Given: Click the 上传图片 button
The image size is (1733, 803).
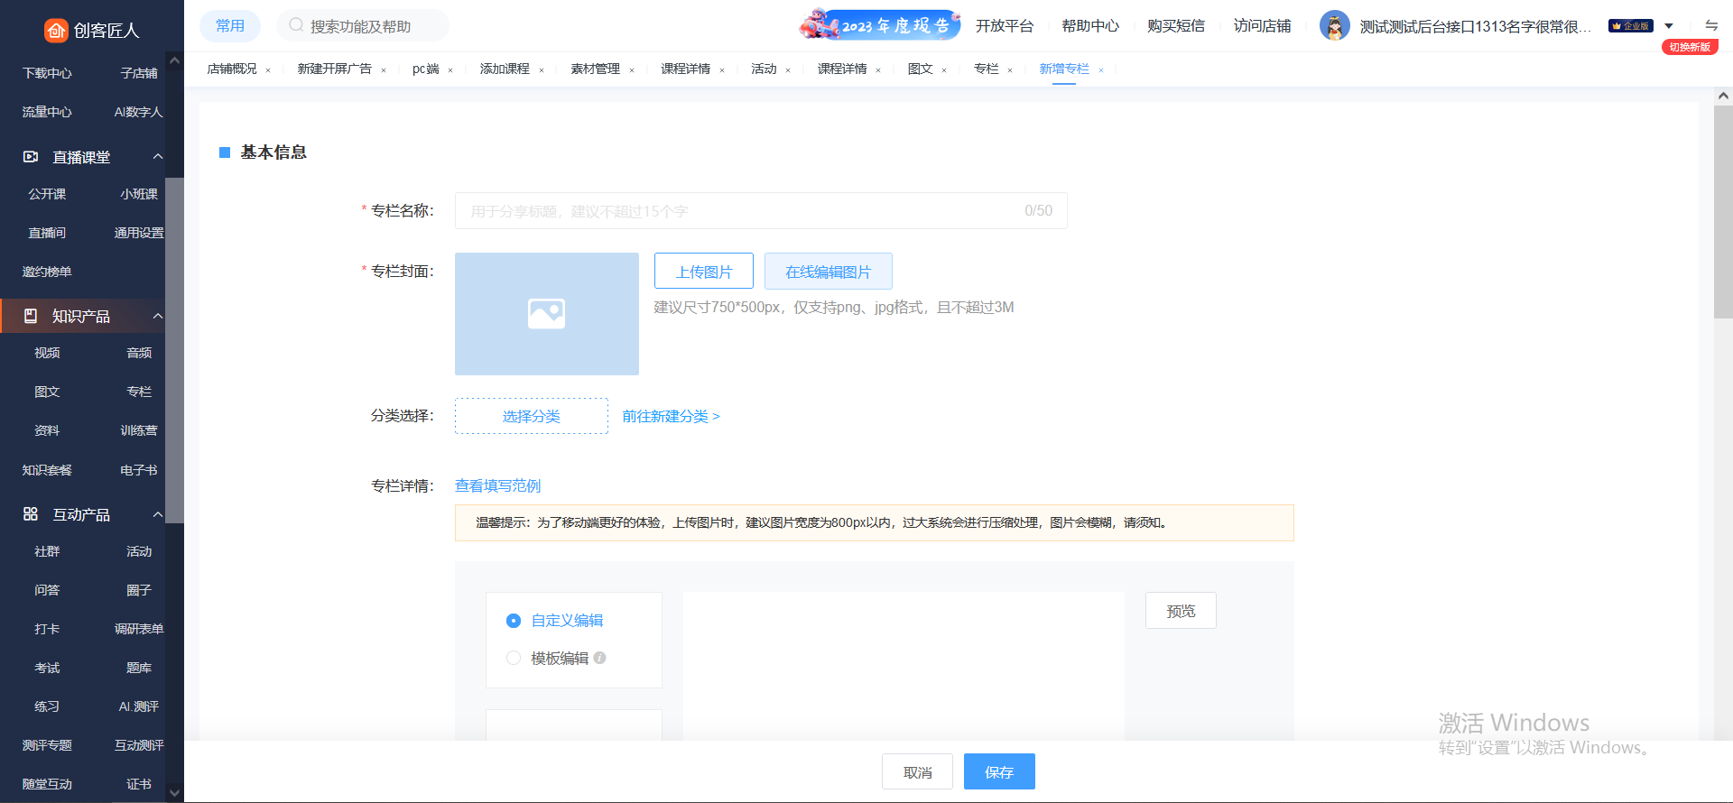Looking at the screenshot, I should (x=703, y=272).
